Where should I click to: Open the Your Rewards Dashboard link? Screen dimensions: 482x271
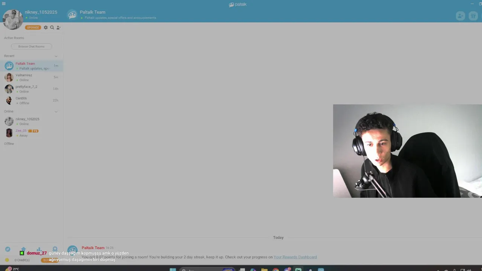click(x=295, y=257)
